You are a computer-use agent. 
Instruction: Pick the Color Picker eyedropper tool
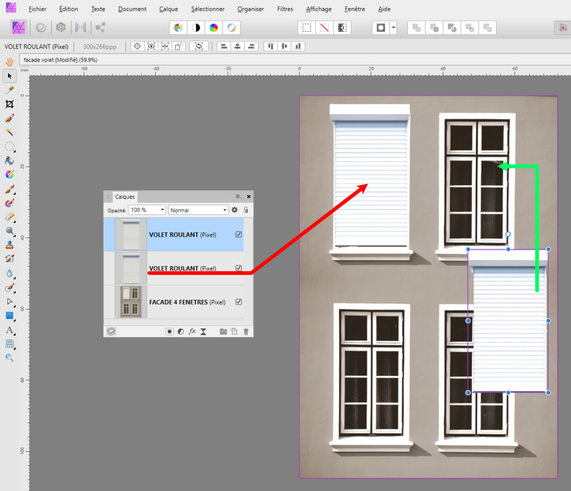coord(9,90)
